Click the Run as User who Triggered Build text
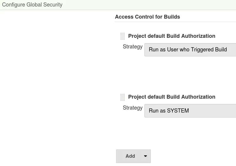Image resolution: width=236 pixels, height=166 pixels. (x=188, y=50)
